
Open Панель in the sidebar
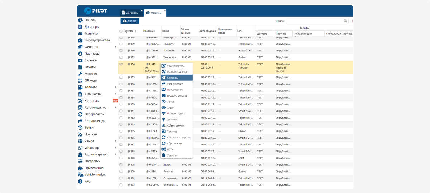[x=90, y=20]
